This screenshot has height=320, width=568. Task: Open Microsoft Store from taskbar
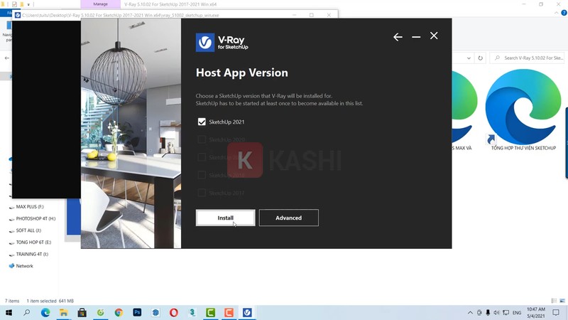point(82,312)
